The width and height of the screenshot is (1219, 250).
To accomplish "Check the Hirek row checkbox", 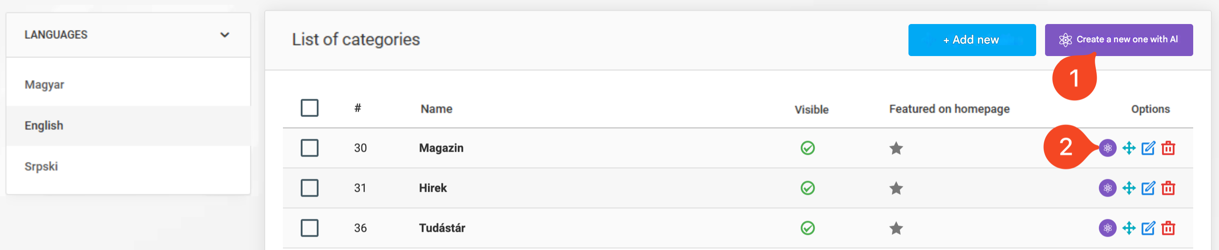I will 310,189.
